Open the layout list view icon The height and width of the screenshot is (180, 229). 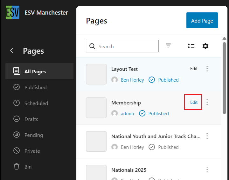point(191,46)
